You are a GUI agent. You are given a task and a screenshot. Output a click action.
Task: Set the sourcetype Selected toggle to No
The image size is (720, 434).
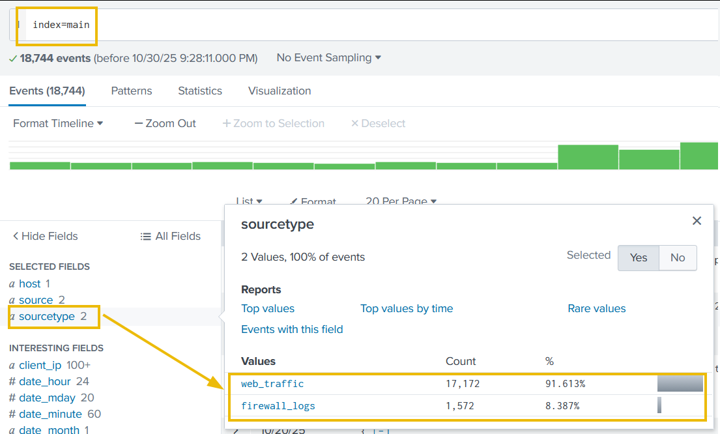pyautogui.click(x=678, y=258)
